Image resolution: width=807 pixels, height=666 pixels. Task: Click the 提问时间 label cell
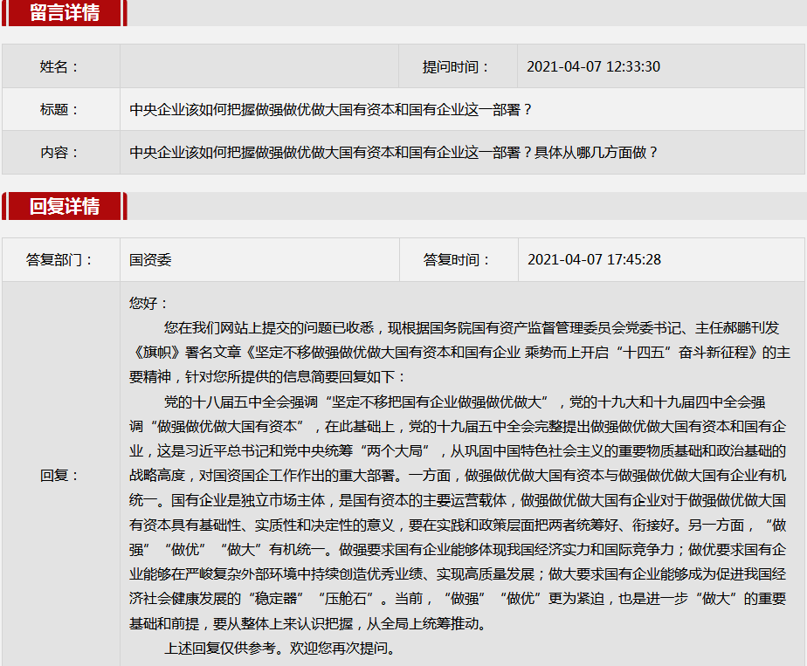pyautogui.click(x=457, y=67)
